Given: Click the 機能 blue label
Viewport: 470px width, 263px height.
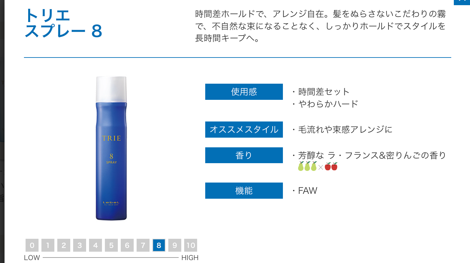Looking at the screenshot, I should click(x=244, y=191).
